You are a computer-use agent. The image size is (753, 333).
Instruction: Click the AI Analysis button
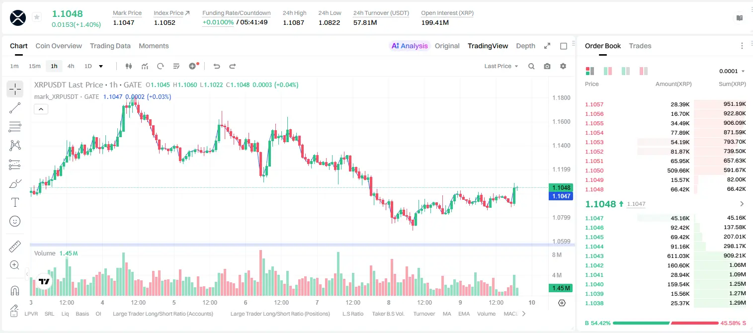click(410, 46)
